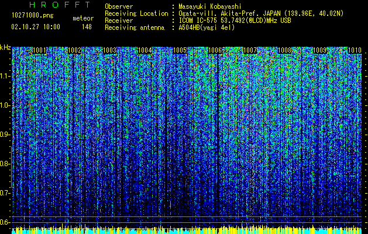The image size is (368, 234).
Task: Select the filename 10271000.png
Action: pos(33,16)
